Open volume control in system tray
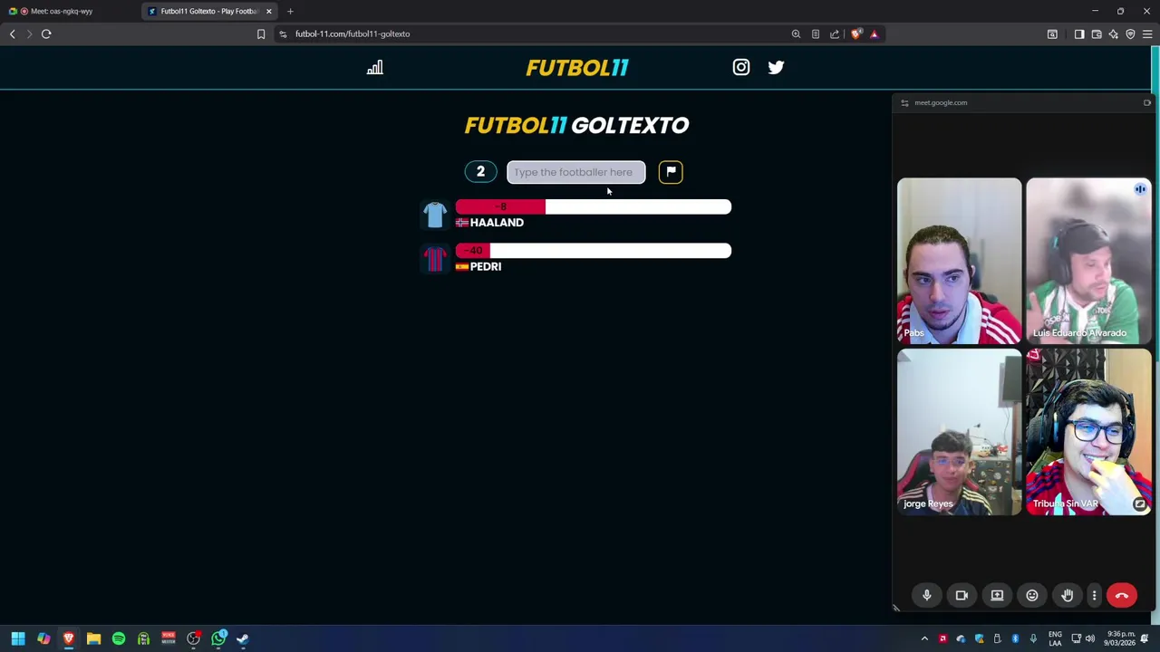Image resolution: width=1160 pixels, height=652 pixels. tap(1090, 638)
